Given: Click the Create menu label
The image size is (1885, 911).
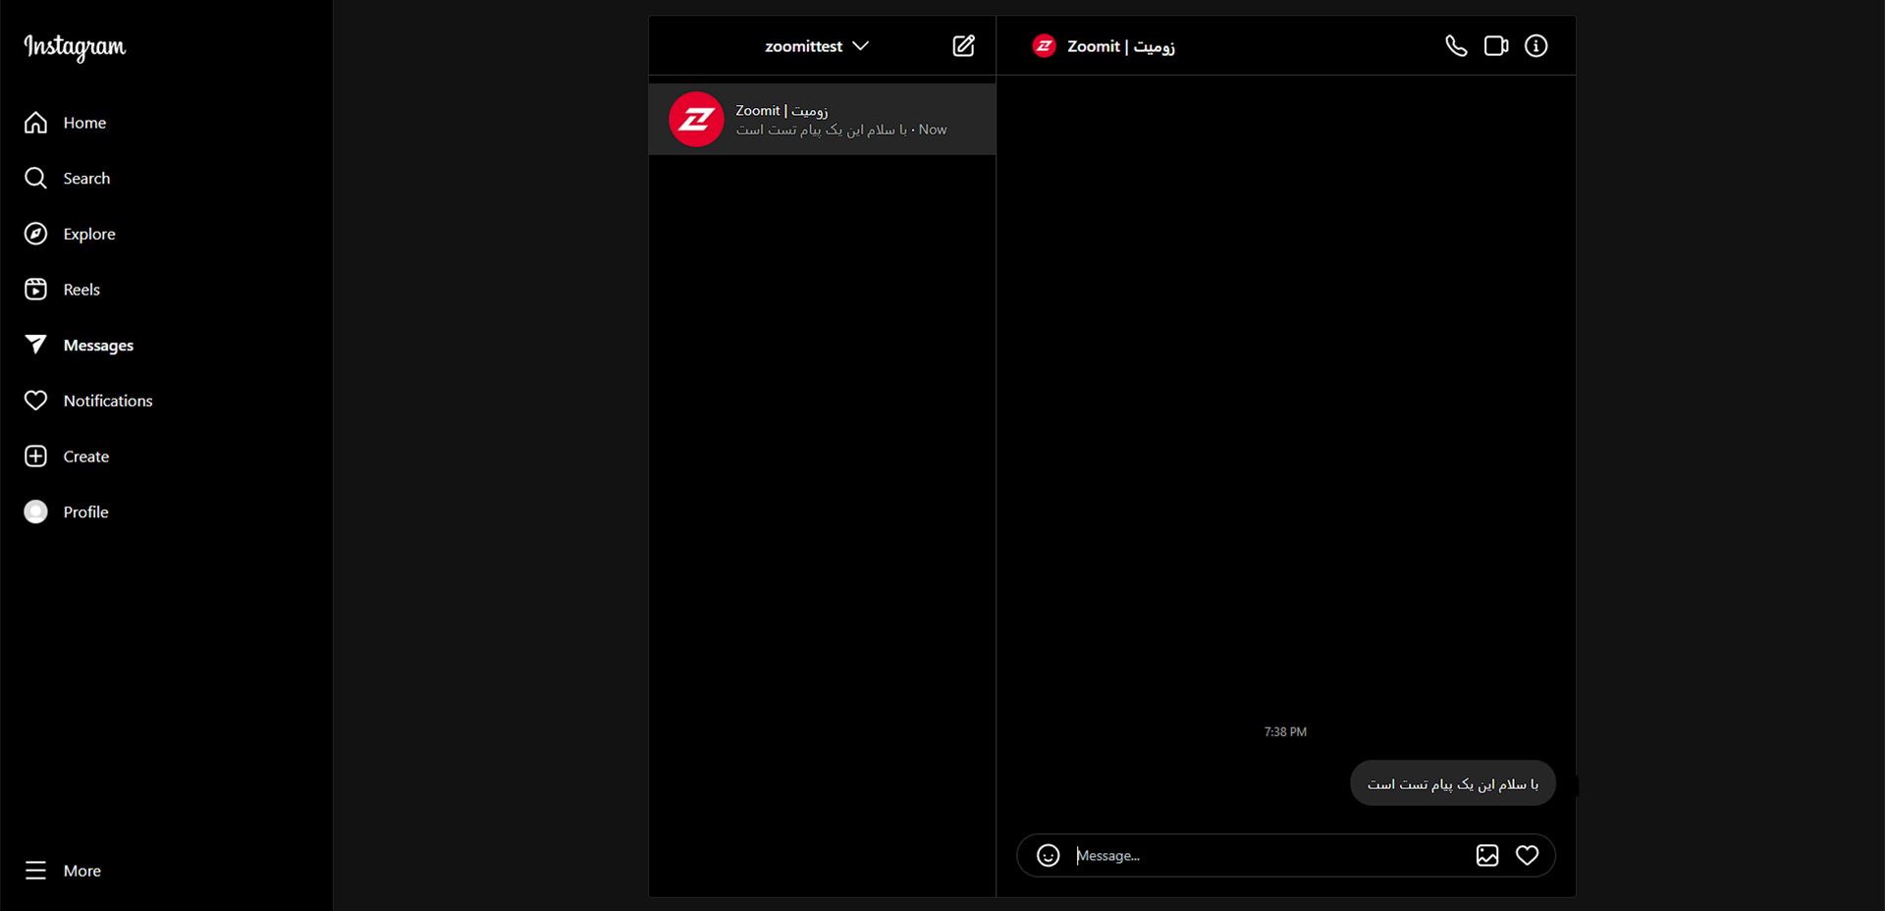Looking at the screenshot, I should [x=86, y=456].
